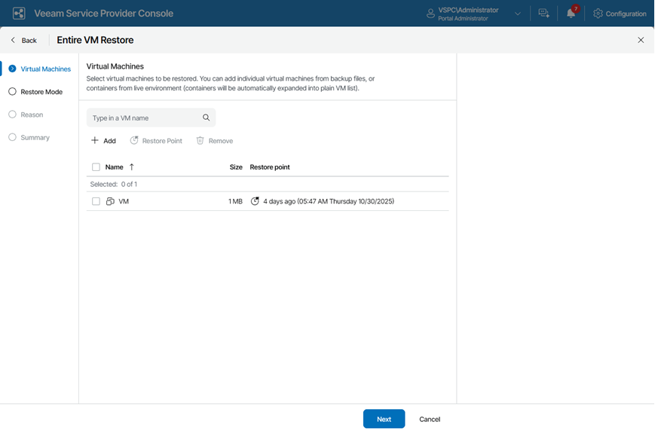
Task: Click the messages icon beside the bell
Action: pos(543,14)
